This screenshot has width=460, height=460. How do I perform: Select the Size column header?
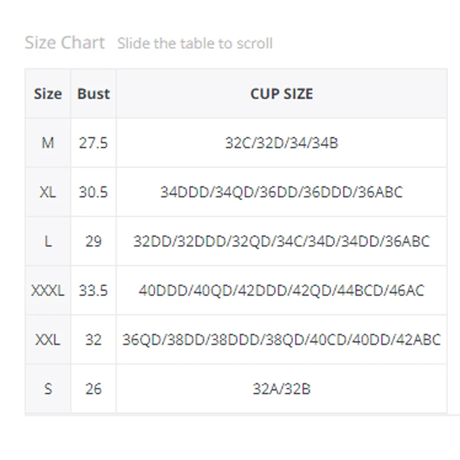[x=48, y=94]
